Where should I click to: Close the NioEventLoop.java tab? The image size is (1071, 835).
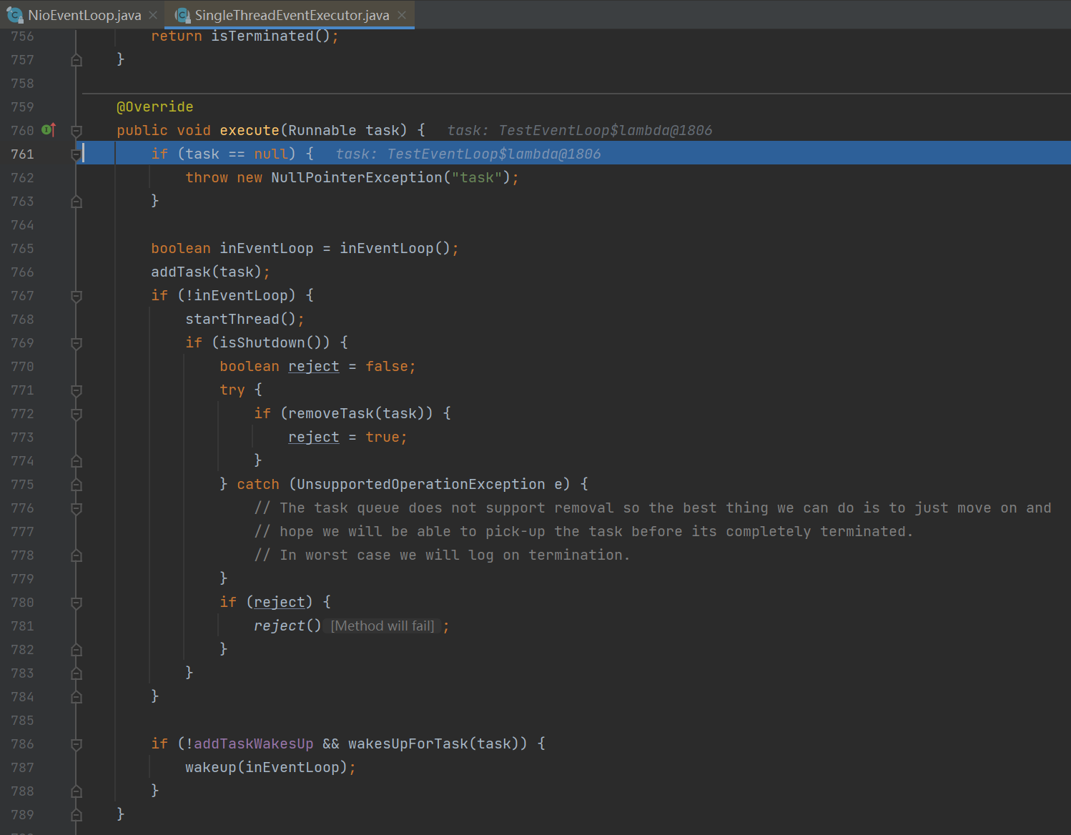pos(153,15)
